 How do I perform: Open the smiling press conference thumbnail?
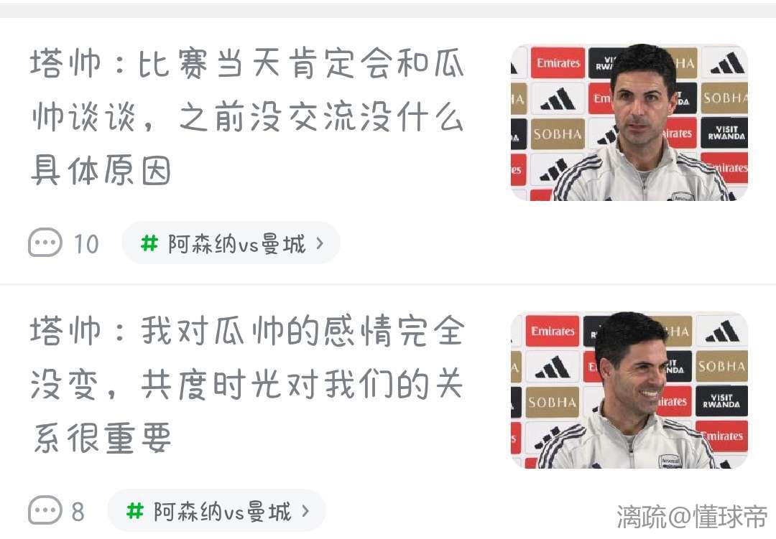point(629,390)
